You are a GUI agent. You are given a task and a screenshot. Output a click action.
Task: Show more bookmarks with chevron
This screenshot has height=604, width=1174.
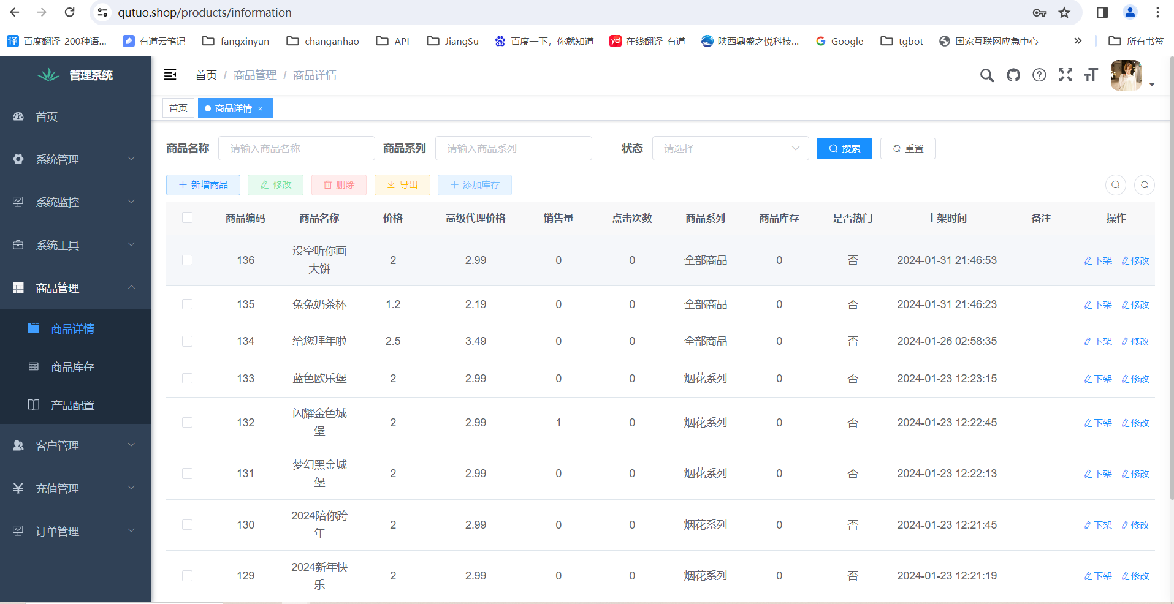(1078, 41)
